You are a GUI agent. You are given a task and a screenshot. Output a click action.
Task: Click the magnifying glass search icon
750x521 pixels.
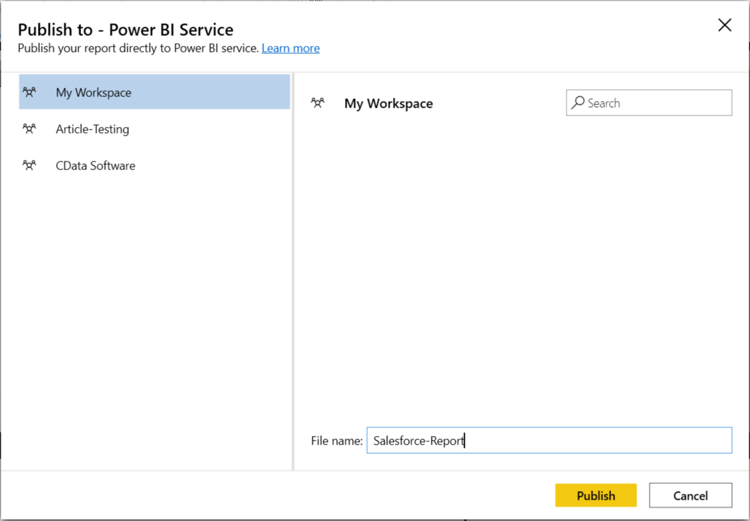[x=578, y=102]
